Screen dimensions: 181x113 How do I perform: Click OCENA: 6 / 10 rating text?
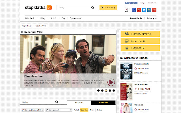143,68
